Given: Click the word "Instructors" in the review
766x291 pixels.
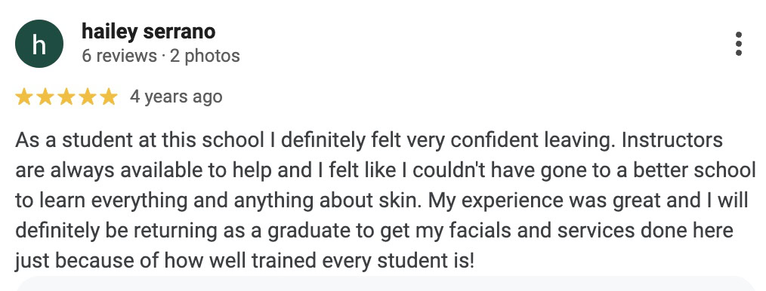Looking at the screenshot, I should point(666,140).
